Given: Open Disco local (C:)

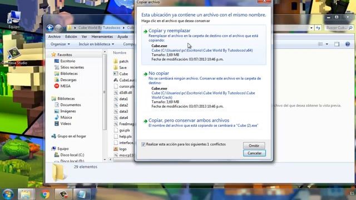Looking at the screenshot, I should click(72, 155).
